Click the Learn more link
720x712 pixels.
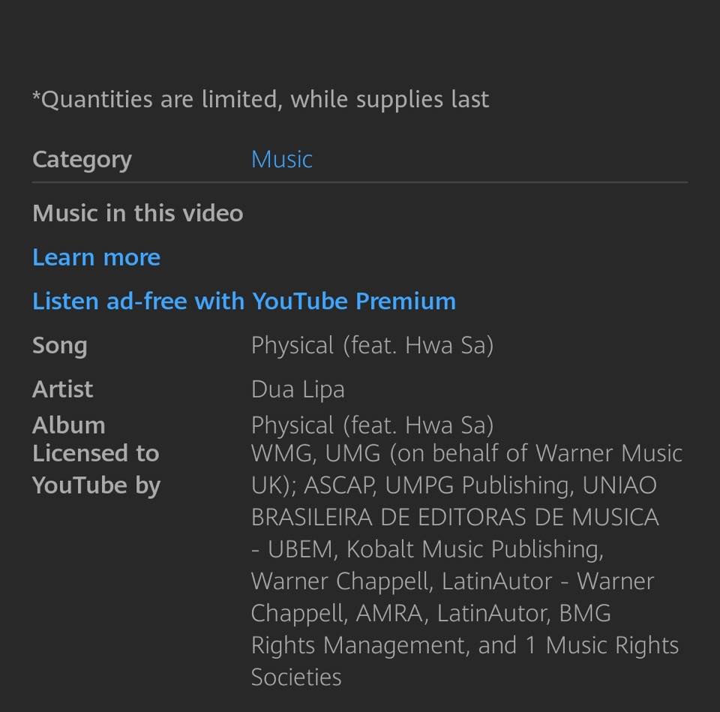click(96, 257)
